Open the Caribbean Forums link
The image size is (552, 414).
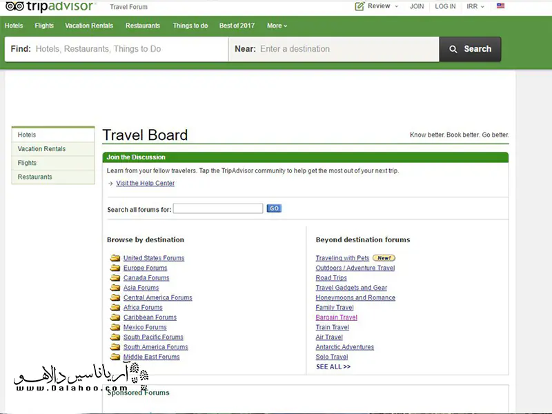pyautogui.click(x=150, y=317)
